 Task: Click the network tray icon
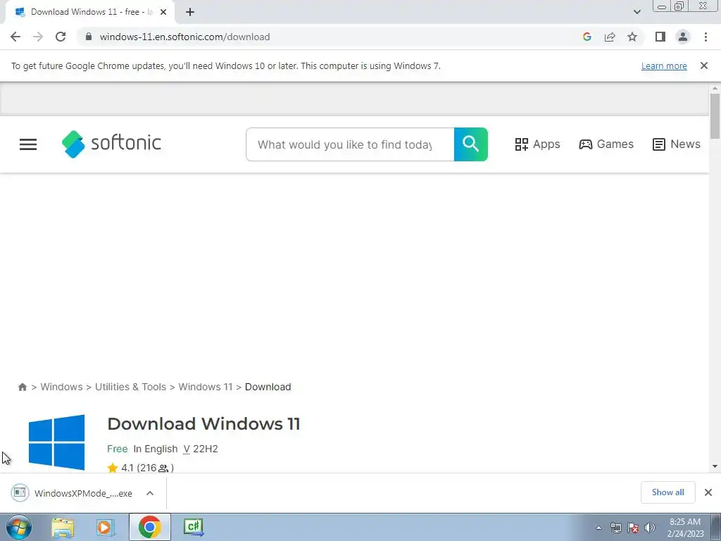[615, 528]
